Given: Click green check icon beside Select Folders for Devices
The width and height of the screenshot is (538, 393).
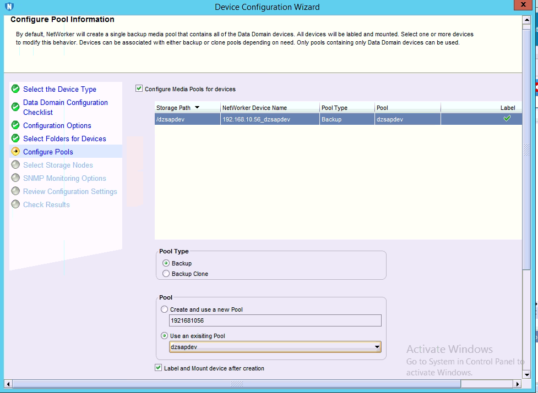Looking at the screenshot, I should pyautogui.click(x=15, y=139).
